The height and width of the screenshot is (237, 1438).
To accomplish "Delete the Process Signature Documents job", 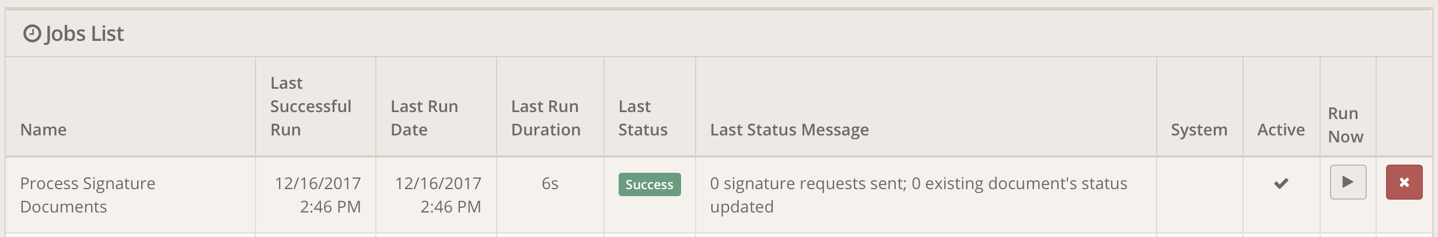I will click(1404, 182).
